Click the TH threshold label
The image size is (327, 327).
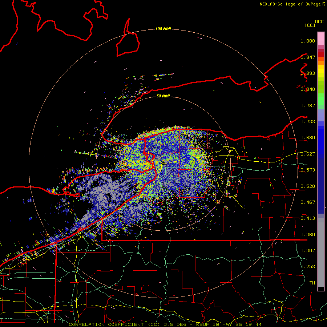coord(312,283)
